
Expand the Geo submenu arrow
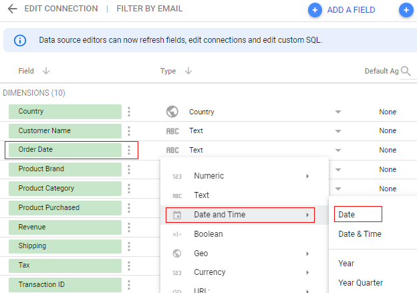click(307, 254)
